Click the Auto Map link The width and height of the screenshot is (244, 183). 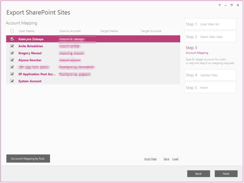click(x=150, y=159)
